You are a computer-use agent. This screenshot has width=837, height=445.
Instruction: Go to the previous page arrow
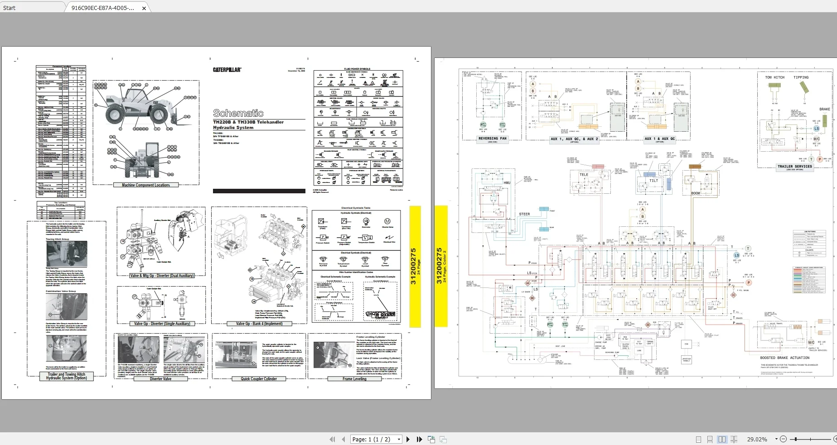click(344, 439)
